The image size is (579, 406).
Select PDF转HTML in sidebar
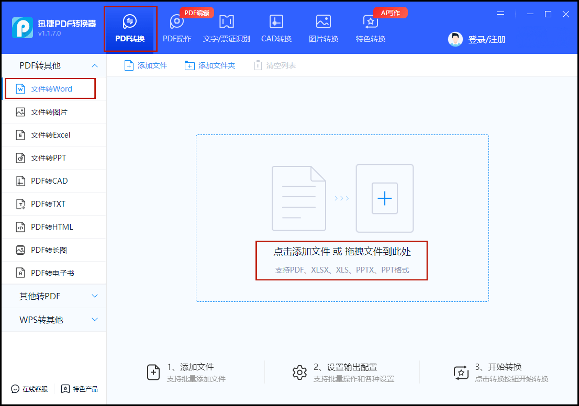coord(54,227)
